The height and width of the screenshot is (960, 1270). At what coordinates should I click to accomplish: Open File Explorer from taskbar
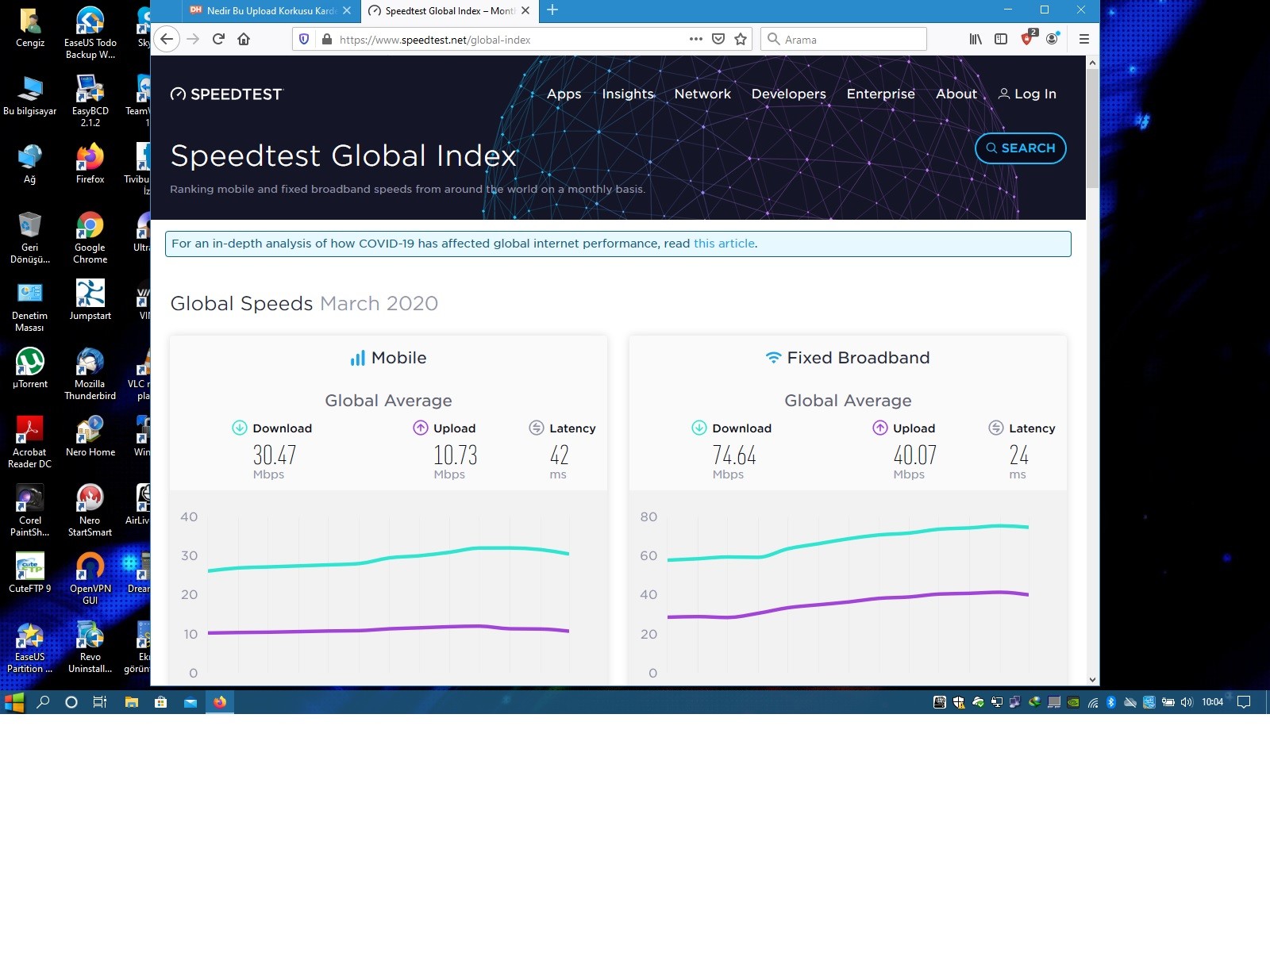(x=132, y=702)
